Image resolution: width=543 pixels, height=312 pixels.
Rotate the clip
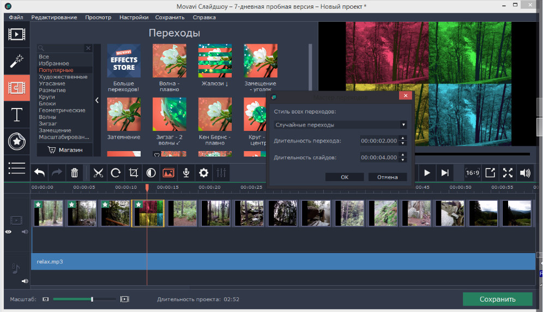click(116, 173)
